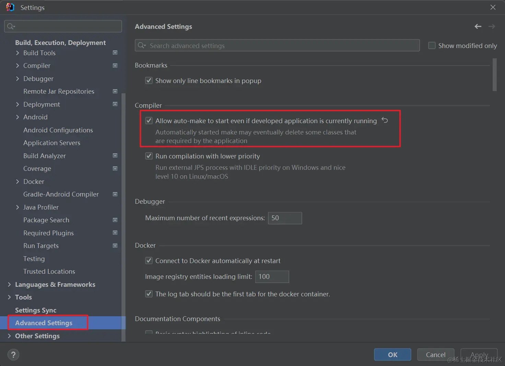Select Advanced Settings in sidebar

point(44,323)
